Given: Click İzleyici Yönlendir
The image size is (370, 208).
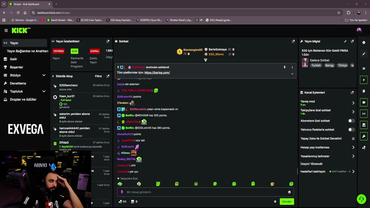Looking at the screenshot, I should point(312,164).
